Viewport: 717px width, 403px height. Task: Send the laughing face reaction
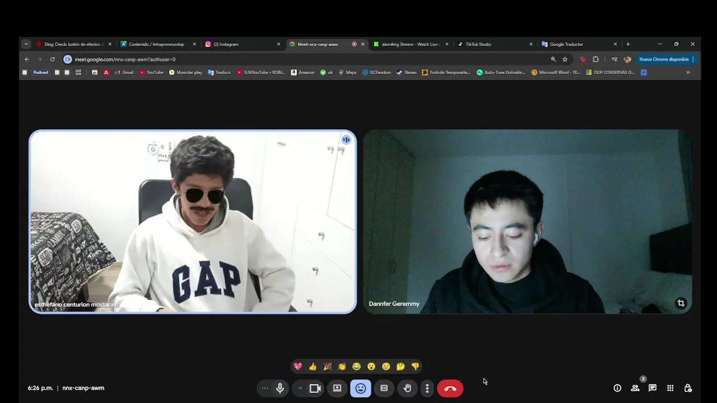[356, 367]
